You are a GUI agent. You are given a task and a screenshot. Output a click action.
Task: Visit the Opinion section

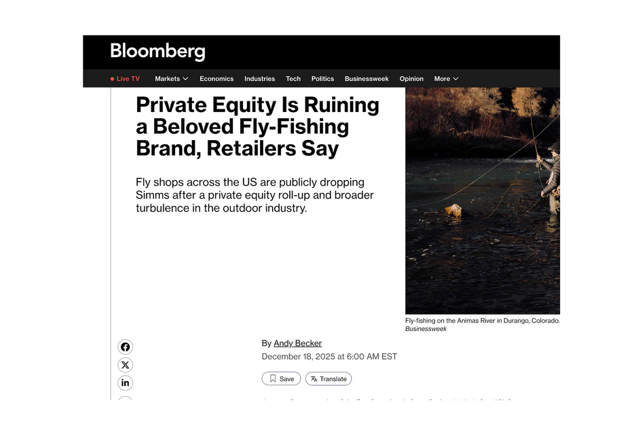(x=411, y=79)
